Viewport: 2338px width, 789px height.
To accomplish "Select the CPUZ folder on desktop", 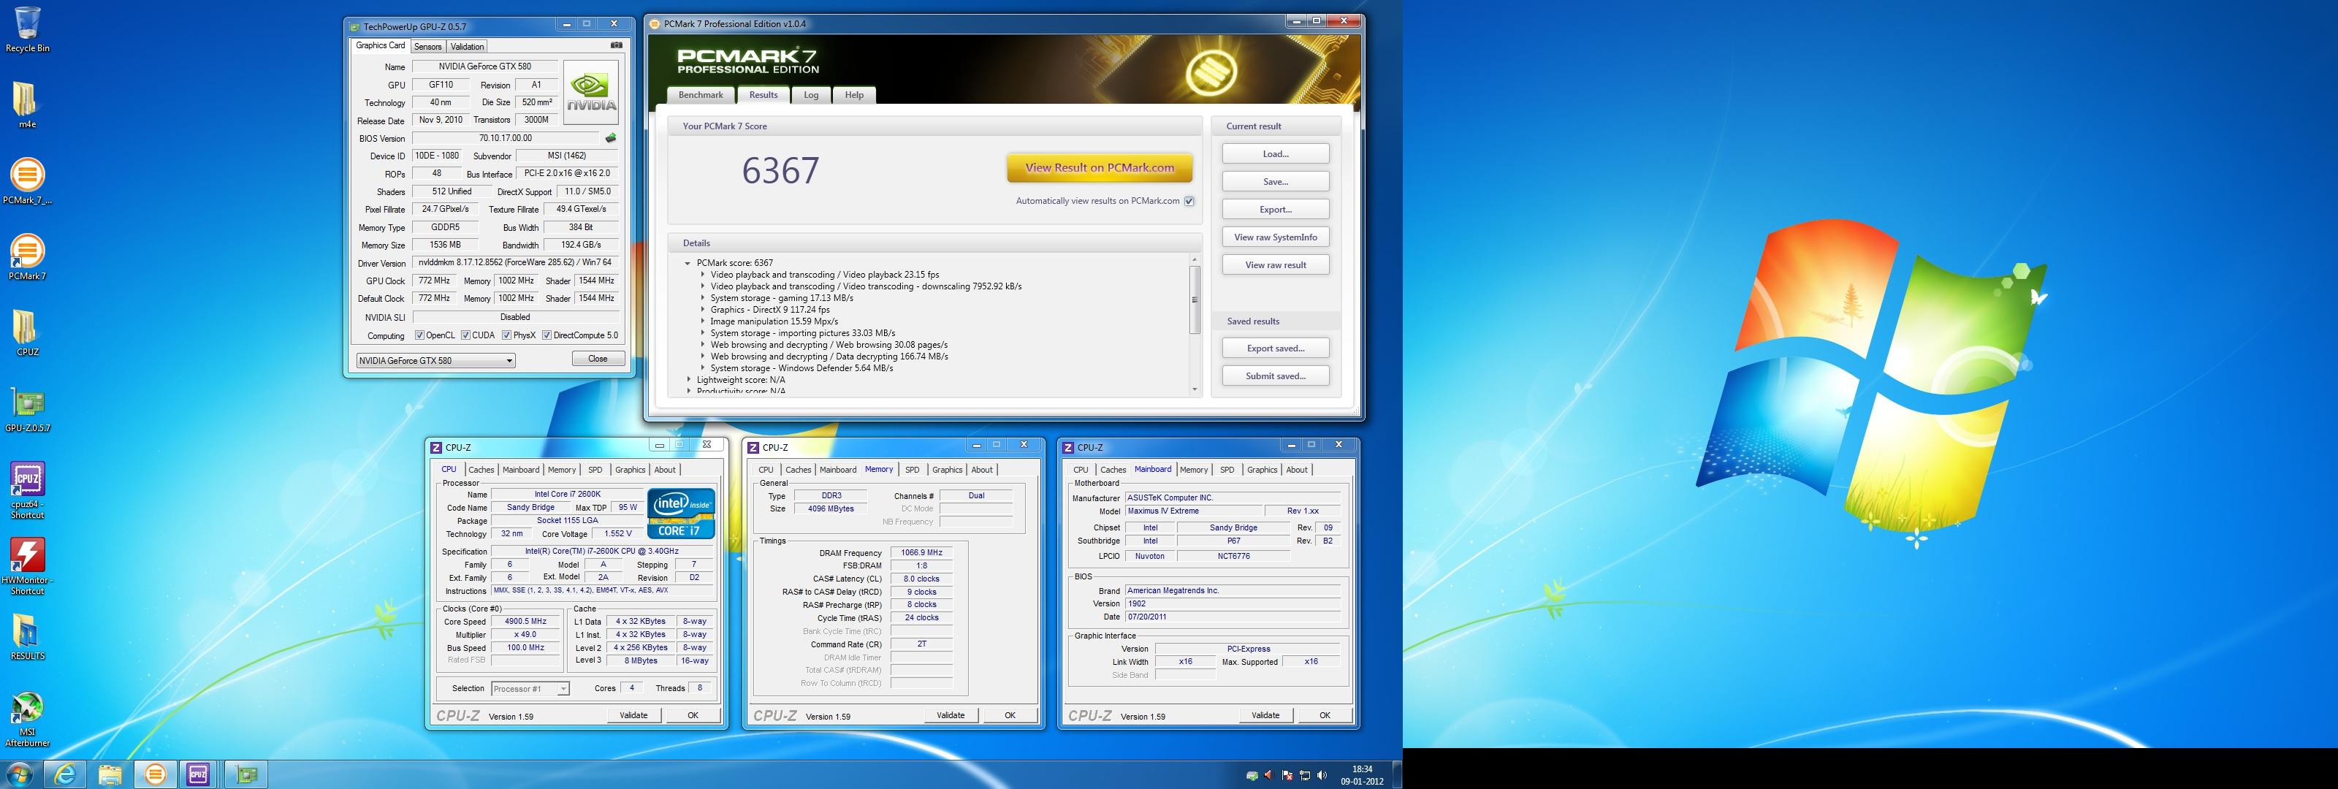I will point(26,333).
